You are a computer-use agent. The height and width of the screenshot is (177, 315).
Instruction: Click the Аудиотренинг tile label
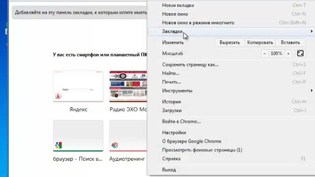click(127, 159)
